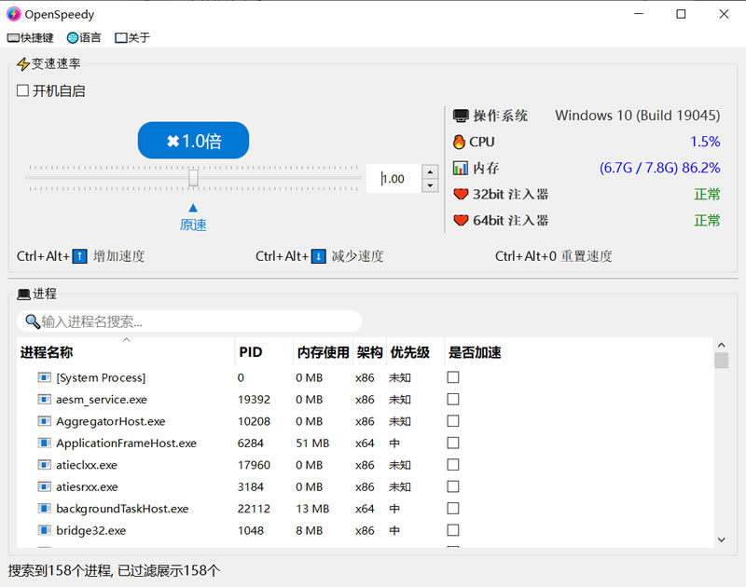Toggle acceleration checkbox for [System Process]
The height and width of the screenshot is (587, 746).
(453, 377)
